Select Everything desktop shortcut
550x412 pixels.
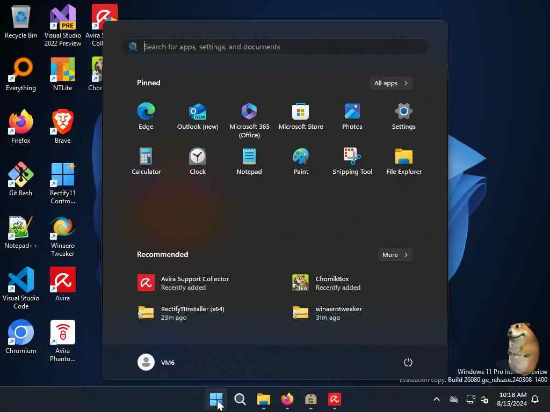(21, 74)
